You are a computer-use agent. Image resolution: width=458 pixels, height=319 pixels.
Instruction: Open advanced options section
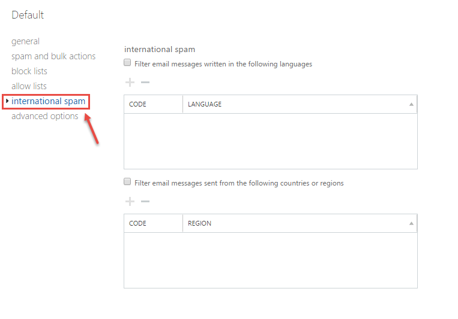[44, 116]
